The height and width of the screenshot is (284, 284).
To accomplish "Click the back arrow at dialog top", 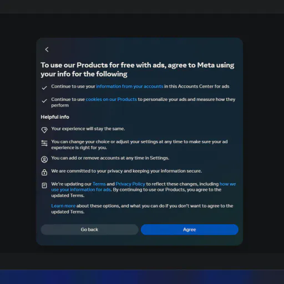I will [x=47, y=49].
